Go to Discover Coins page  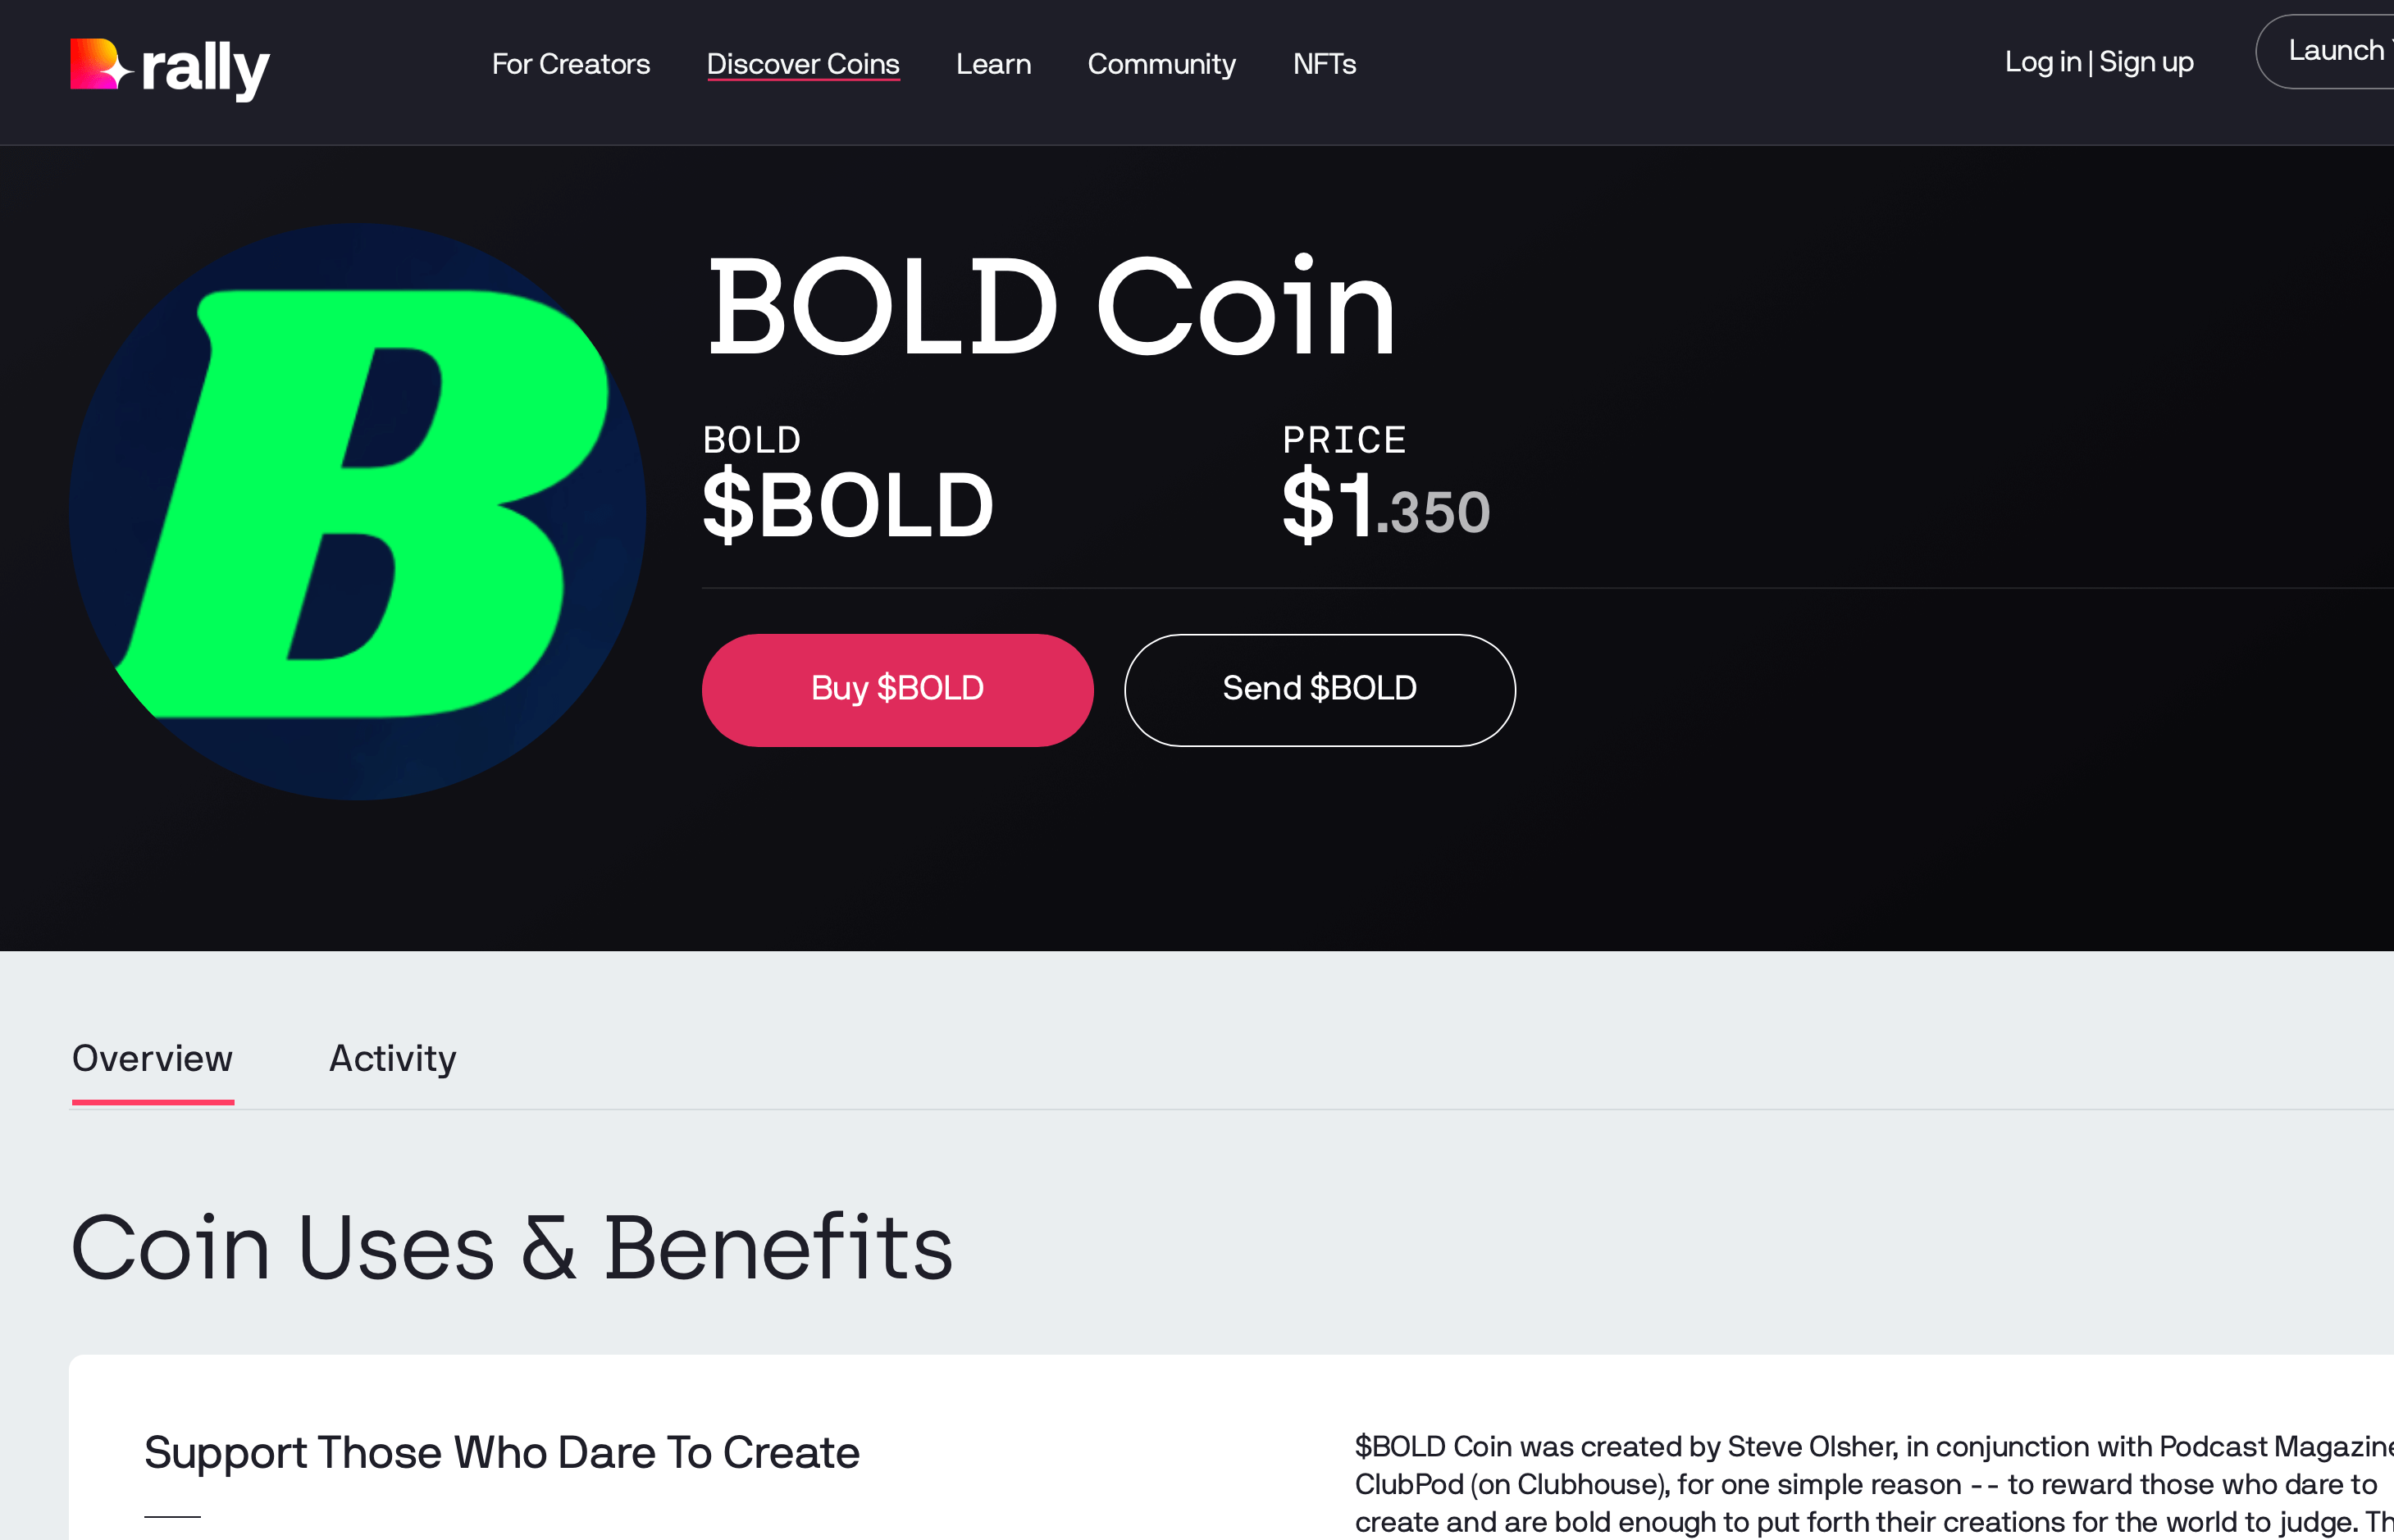coord(803,64)
